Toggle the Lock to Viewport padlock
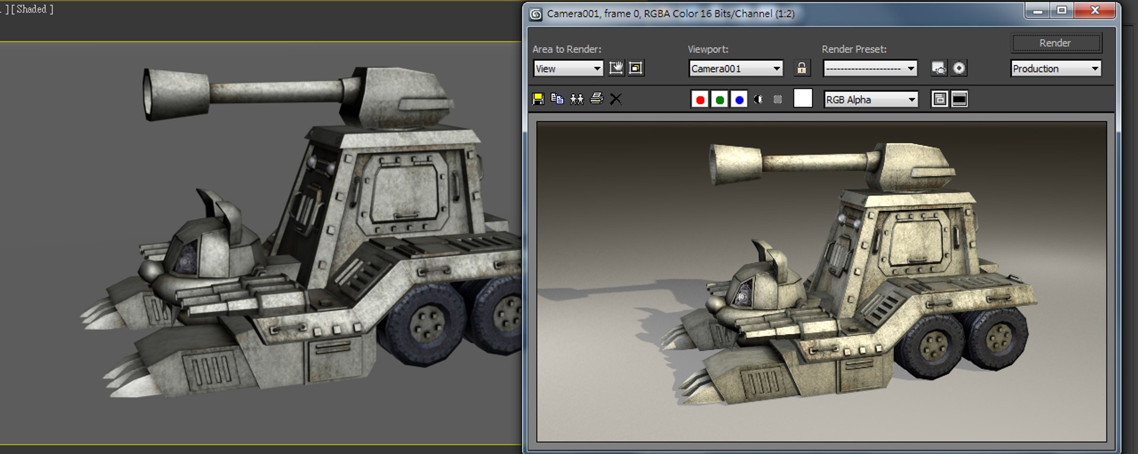 pyautogui.click(x=801, y=68)
